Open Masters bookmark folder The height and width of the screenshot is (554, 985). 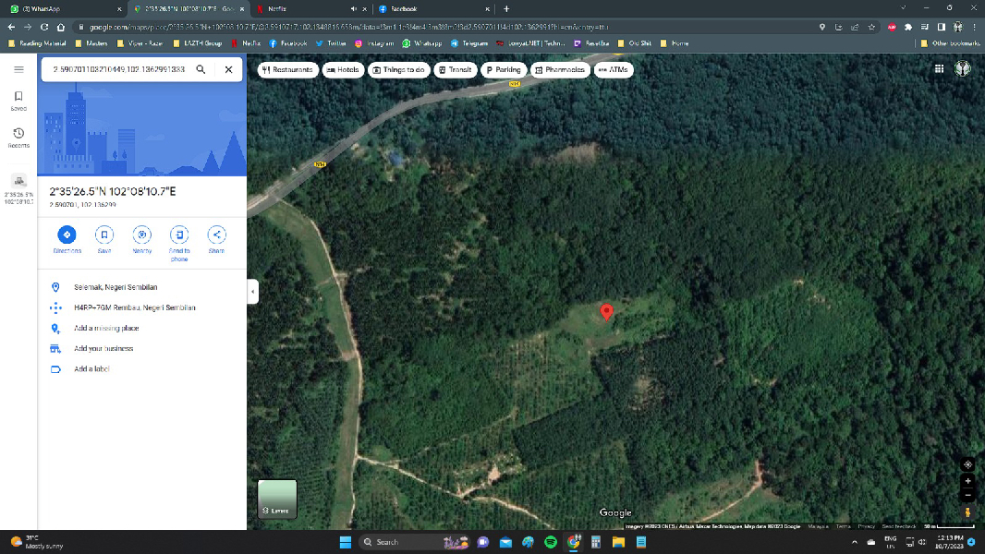(x=91, y=43)
